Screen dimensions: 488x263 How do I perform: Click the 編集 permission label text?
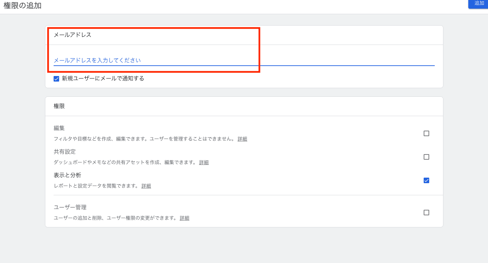click(59, 128)
